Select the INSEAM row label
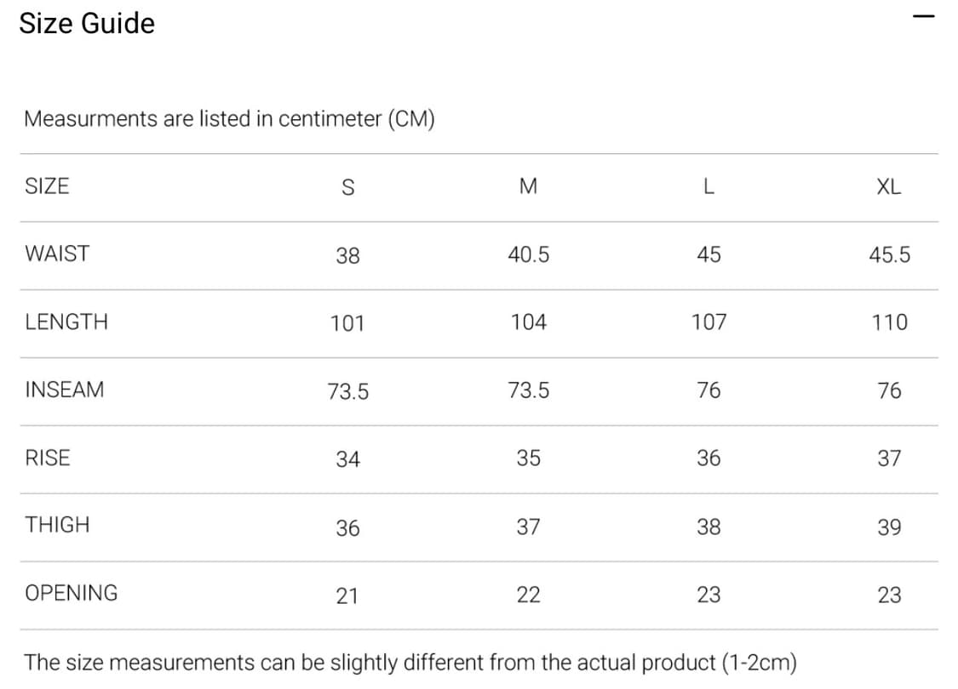 coord(65,390)
